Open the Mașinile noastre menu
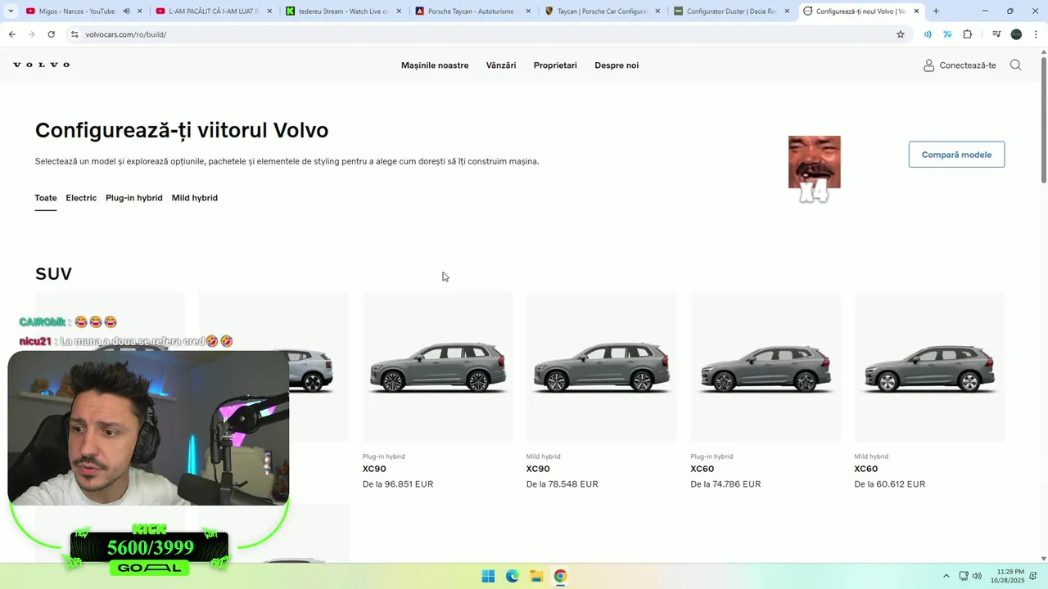 (435, 65)
